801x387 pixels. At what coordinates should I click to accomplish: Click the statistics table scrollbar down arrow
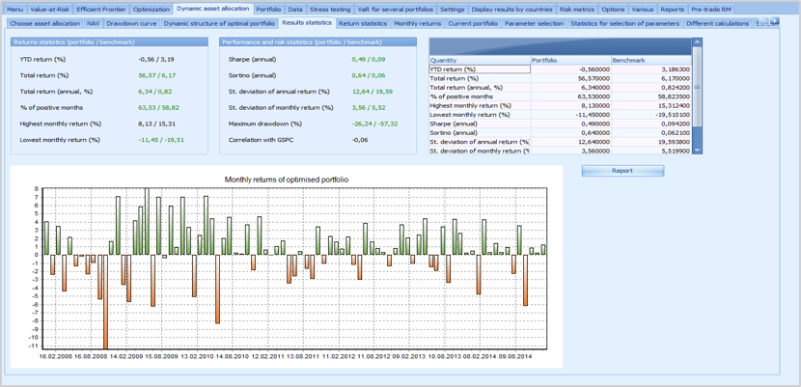pyautogui.click(x=698, y=151)
